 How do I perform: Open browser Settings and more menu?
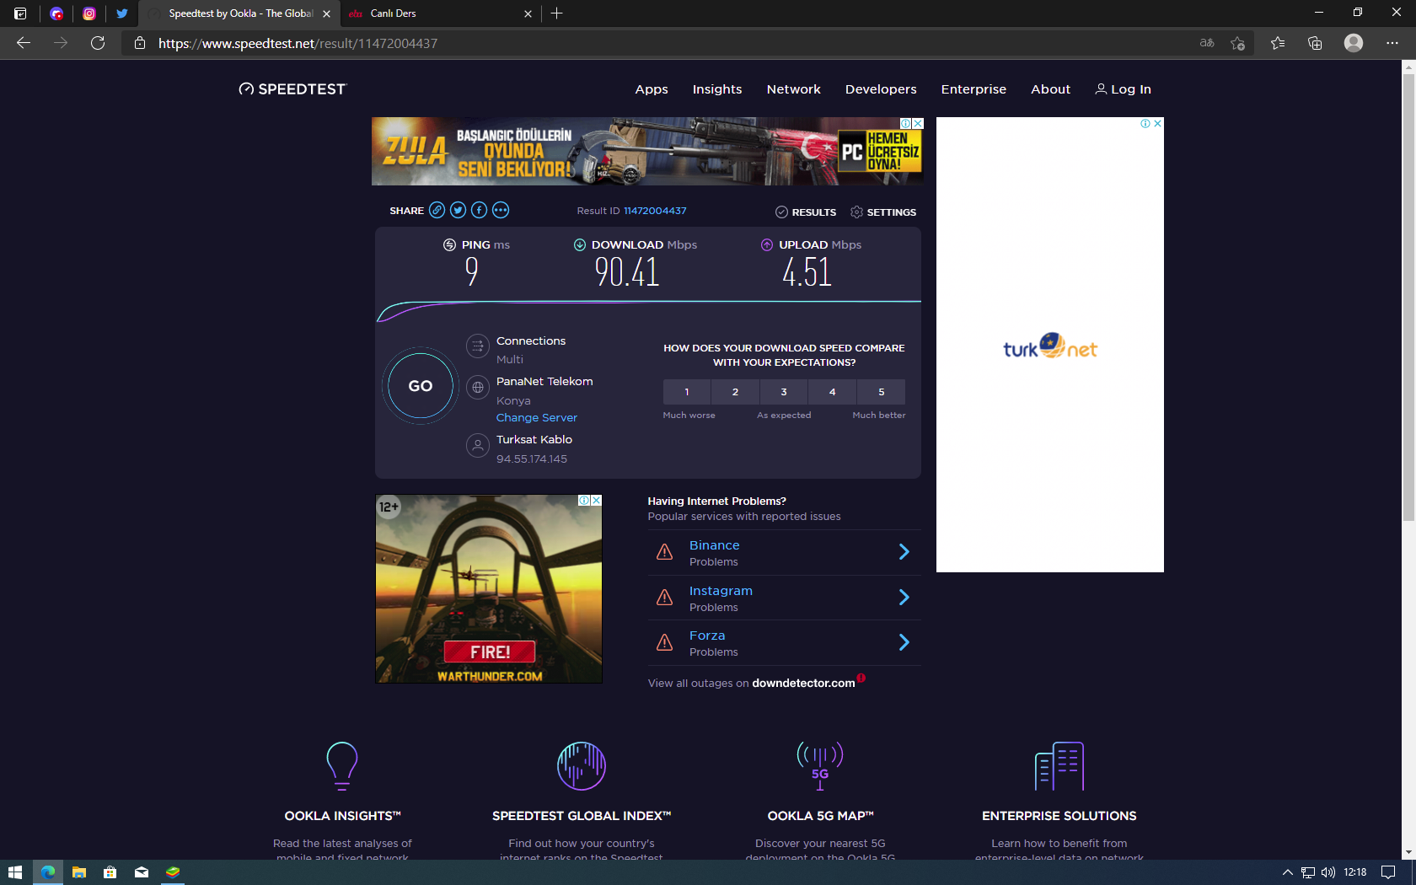click(x=1392, y=43)
